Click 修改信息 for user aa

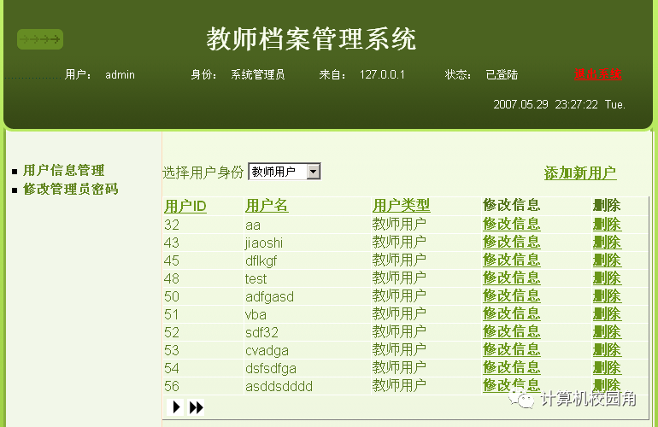click(x=512, y=224)
